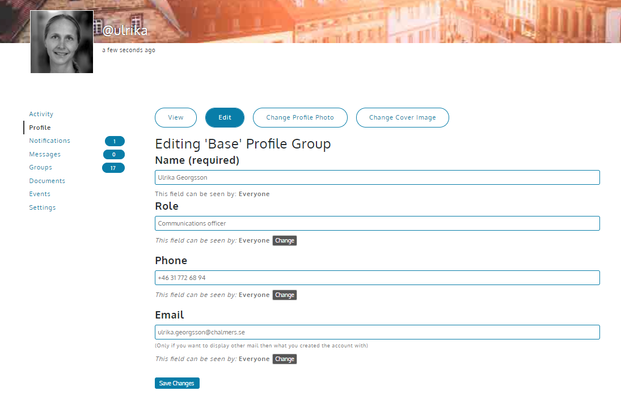Open Change Profile Photo tab
621x399 pixels.
pyautogui.click(x=300, y=117)
